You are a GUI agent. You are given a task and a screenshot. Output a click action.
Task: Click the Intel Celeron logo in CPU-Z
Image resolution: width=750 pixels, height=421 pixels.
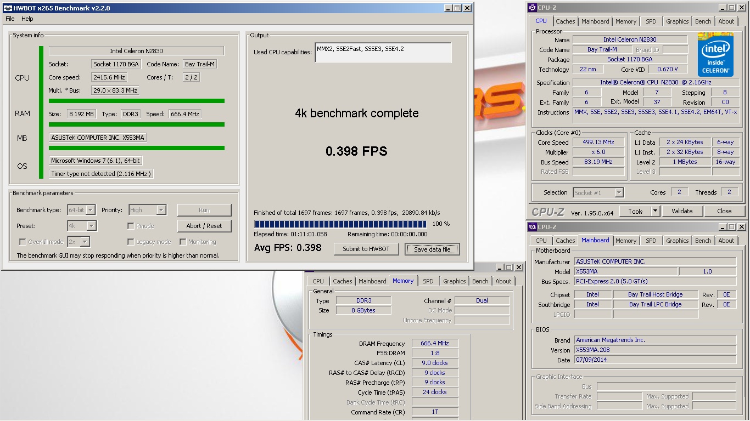click(715, 55)
